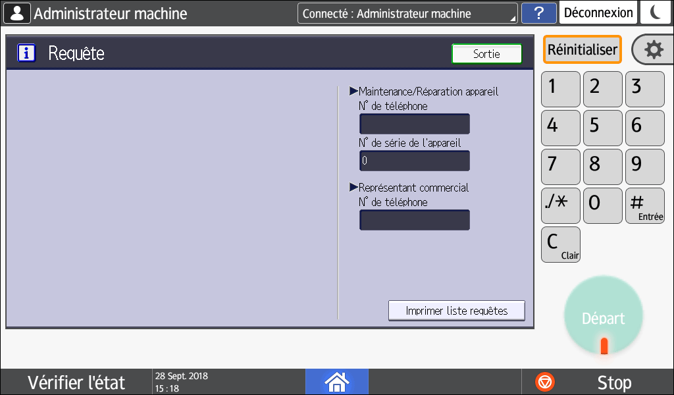
Task: Activate energy saver moon icon
Action: click(656, 13)
